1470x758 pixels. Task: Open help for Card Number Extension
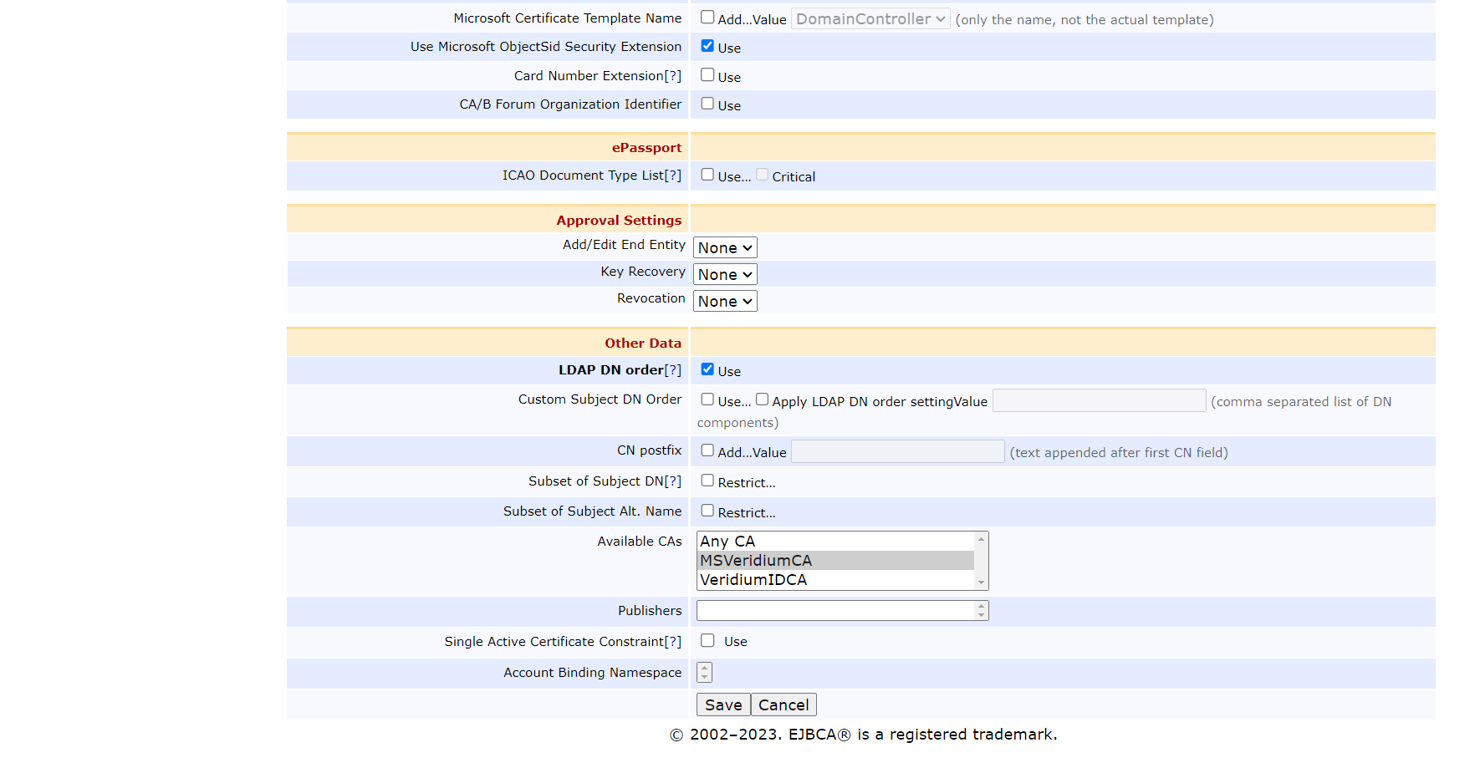[672, 76]
